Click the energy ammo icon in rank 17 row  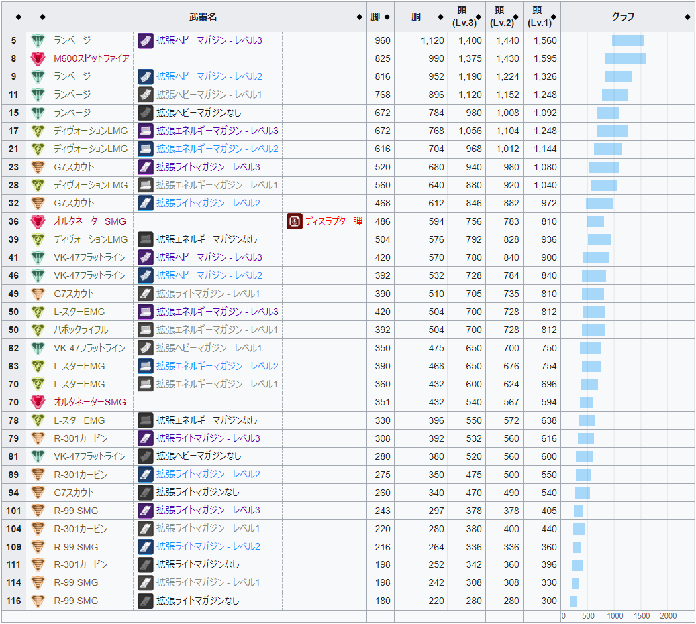[x=38, y=131]
